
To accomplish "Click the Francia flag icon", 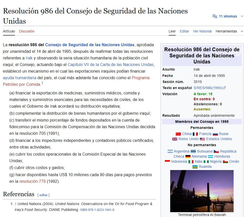I will coord(195,134).
